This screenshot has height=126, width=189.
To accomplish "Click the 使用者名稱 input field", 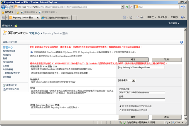I will pyautogui.click(x=142, y=92).
